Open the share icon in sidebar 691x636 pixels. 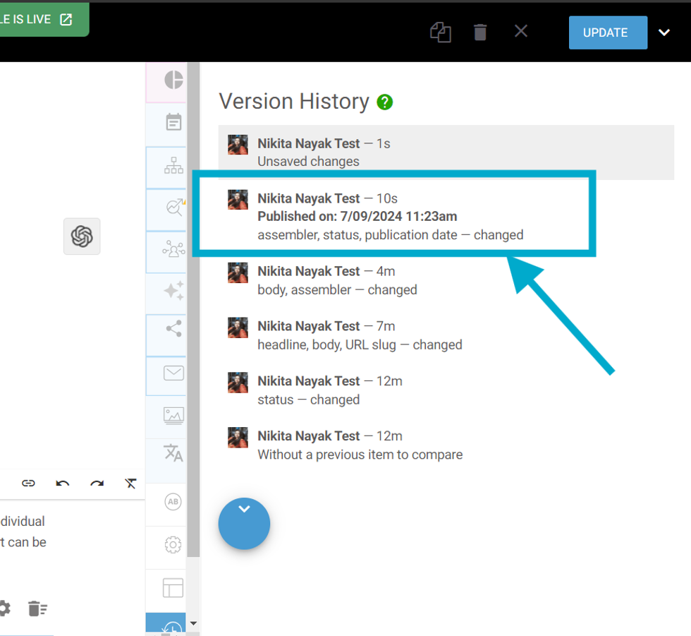(x=173, y=328)
